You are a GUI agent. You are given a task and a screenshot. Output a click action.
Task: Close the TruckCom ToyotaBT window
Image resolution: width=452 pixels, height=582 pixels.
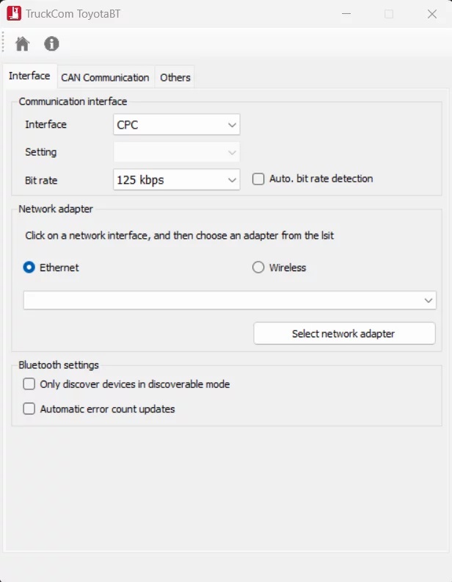click(x=432, y=14)
